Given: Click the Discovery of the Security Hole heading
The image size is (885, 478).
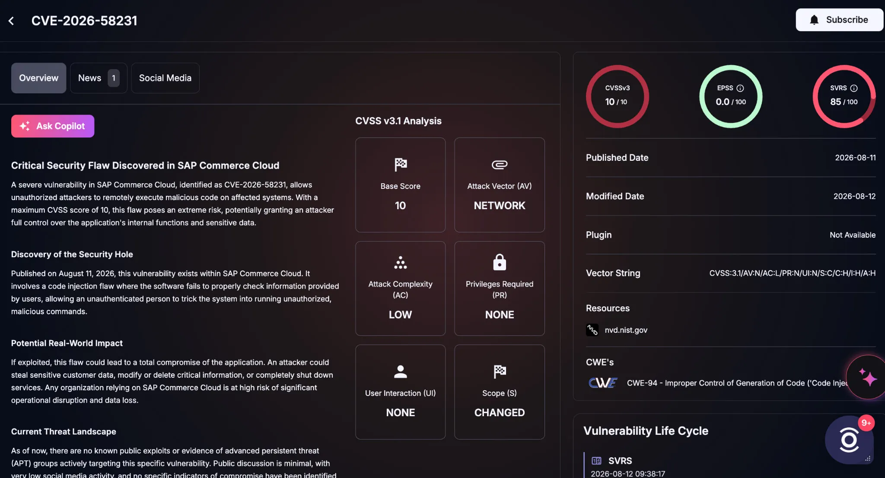Looking at the screenshot, I should click(x=72, y=255).
